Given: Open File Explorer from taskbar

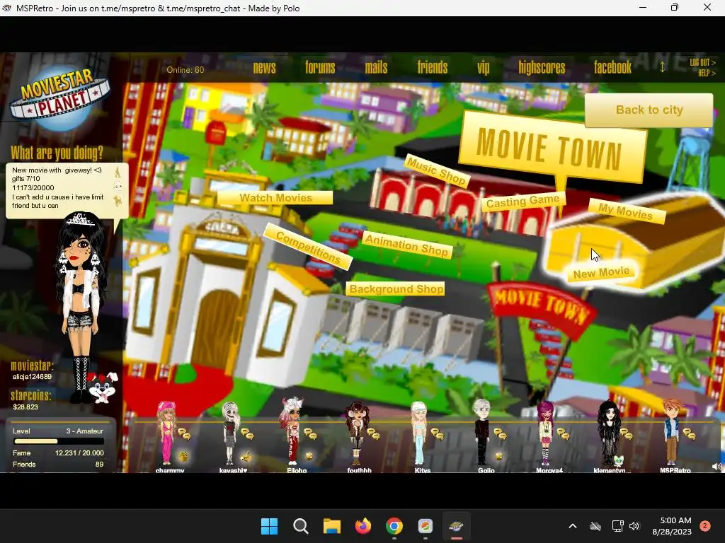Looking at the screenshot, I should coord(332,526).
